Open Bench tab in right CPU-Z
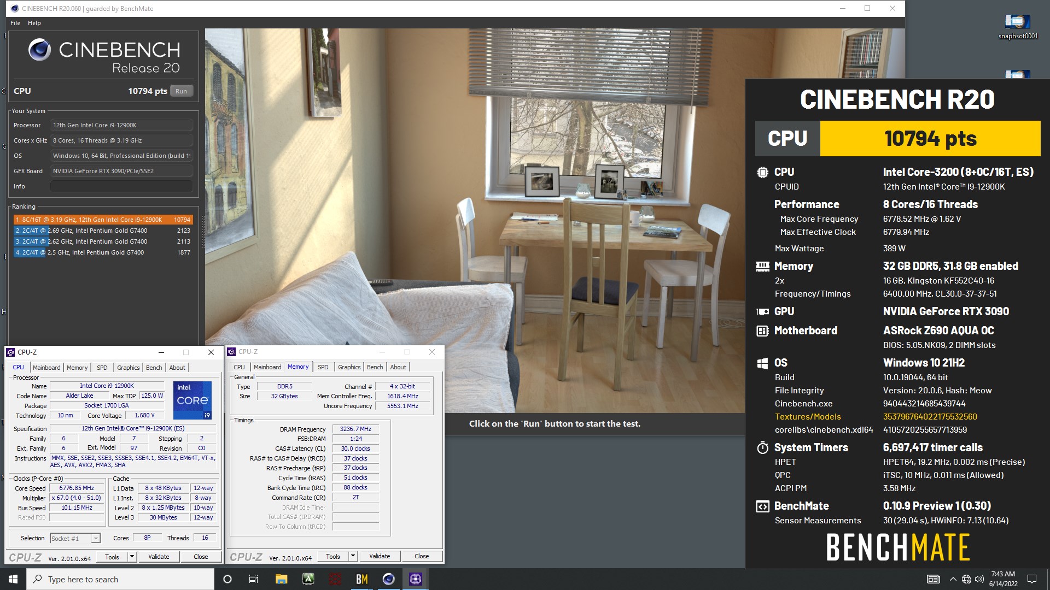The height and width of the screenshot is (590, 1050). pyautogui.click(x=375, y=367)
